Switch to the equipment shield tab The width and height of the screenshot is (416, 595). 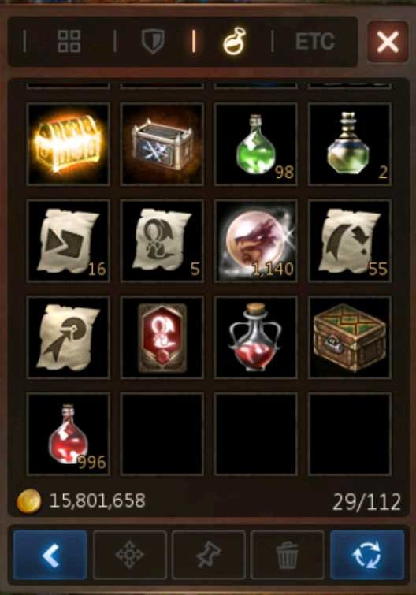point(153,41)
